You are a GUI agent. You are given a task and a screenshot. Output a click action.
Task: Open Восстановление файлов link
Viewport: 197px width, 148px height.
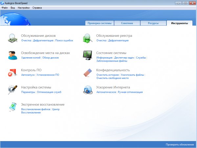[36, 109]
